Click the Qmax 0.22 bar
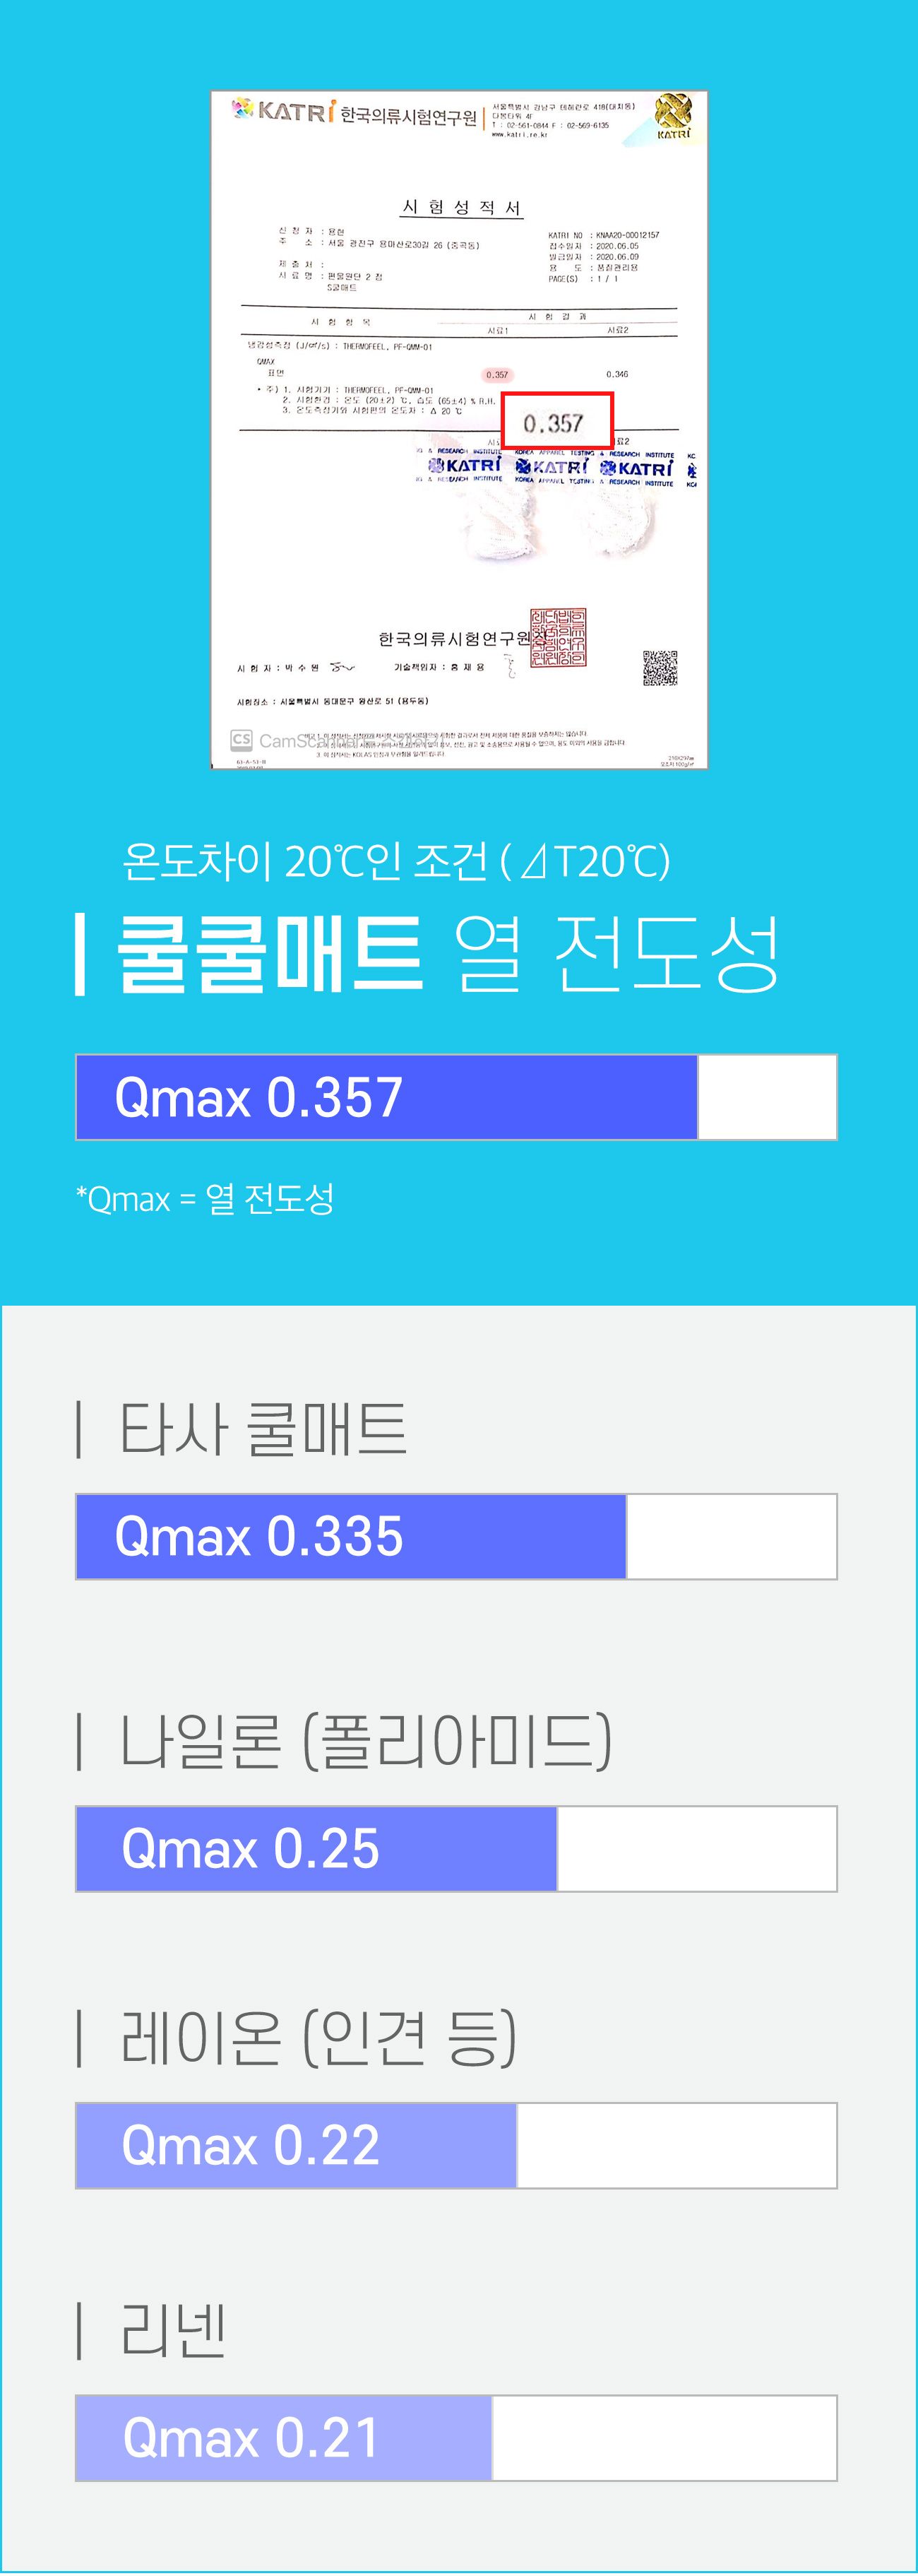918x2576 pixels. [x=296, y=2145]
